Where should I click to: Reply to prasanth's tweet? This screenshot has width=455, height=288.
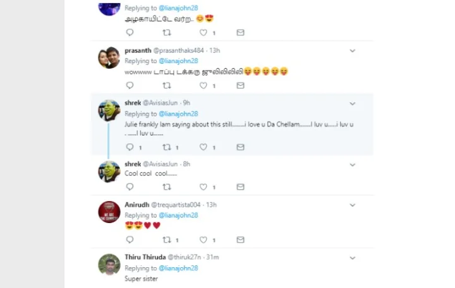tap(130, 86)
